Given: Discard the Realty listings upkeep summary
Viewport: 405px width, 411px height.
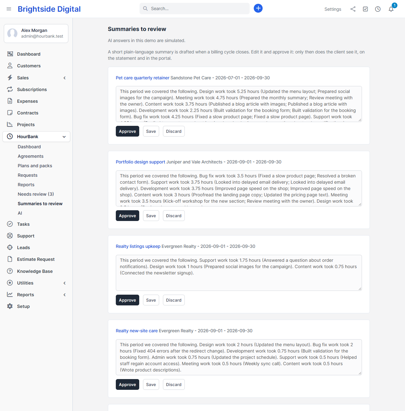Looking at the screenshot, I should coord(174,300).
